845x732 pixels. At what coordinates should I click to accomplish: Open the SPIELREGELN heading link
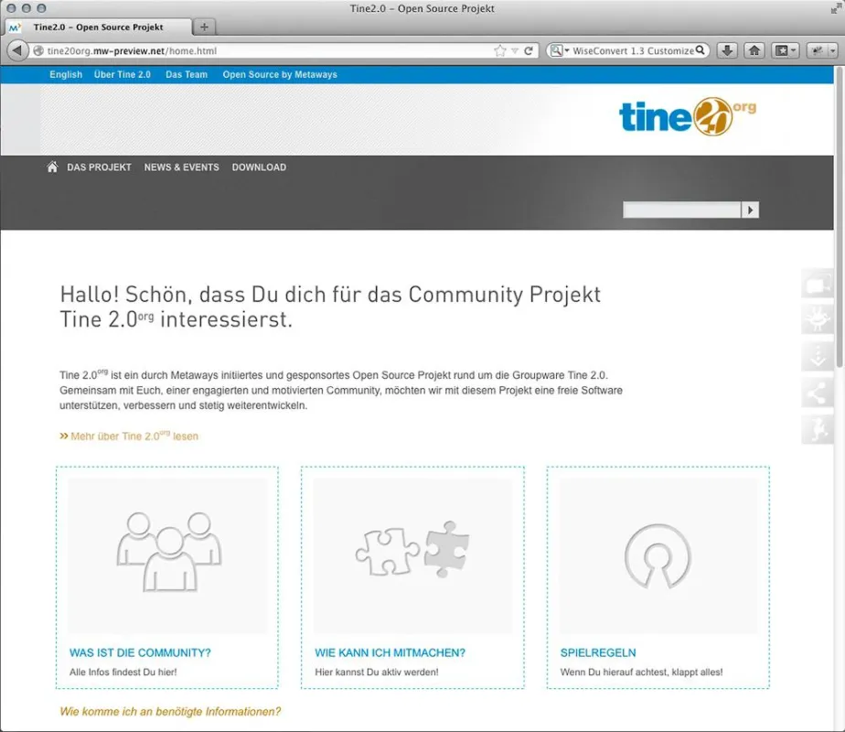pos(598,652)
